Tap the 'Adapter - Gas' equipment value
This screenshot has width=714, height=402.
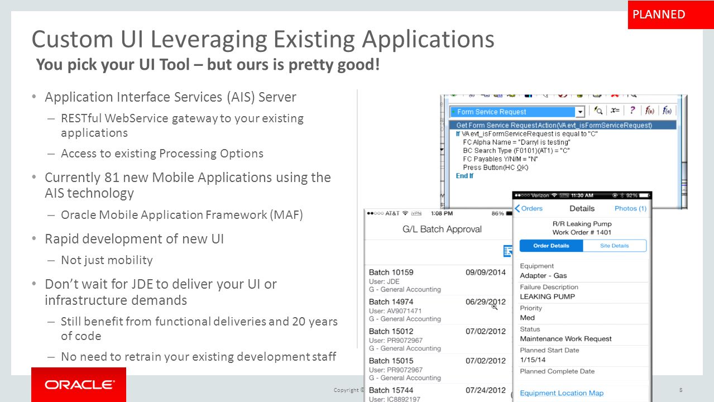pos(543,275)
